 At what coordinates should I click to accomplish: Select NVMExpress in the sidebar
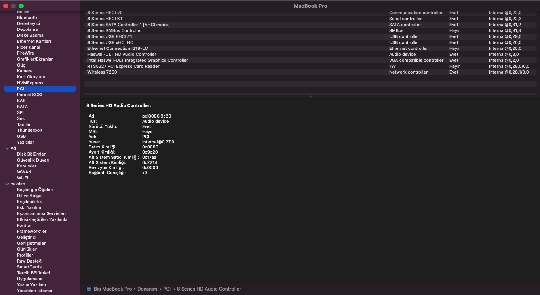coord(30,83)
